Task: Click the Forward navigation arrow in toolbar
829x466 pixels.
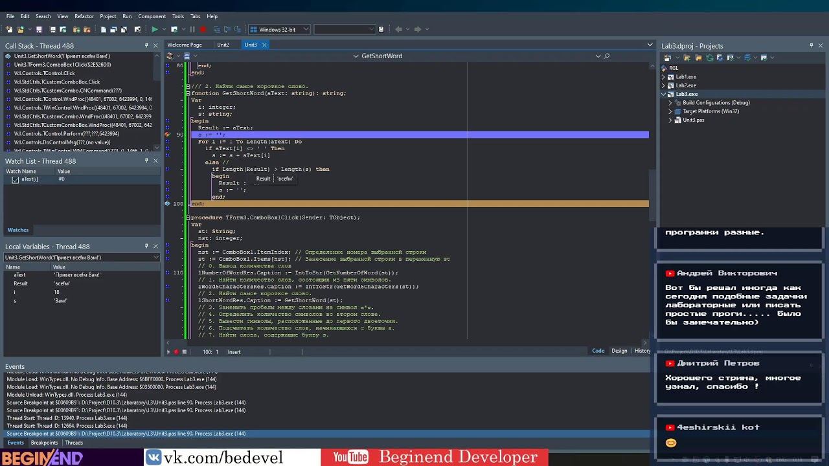Action: point(417,29)
